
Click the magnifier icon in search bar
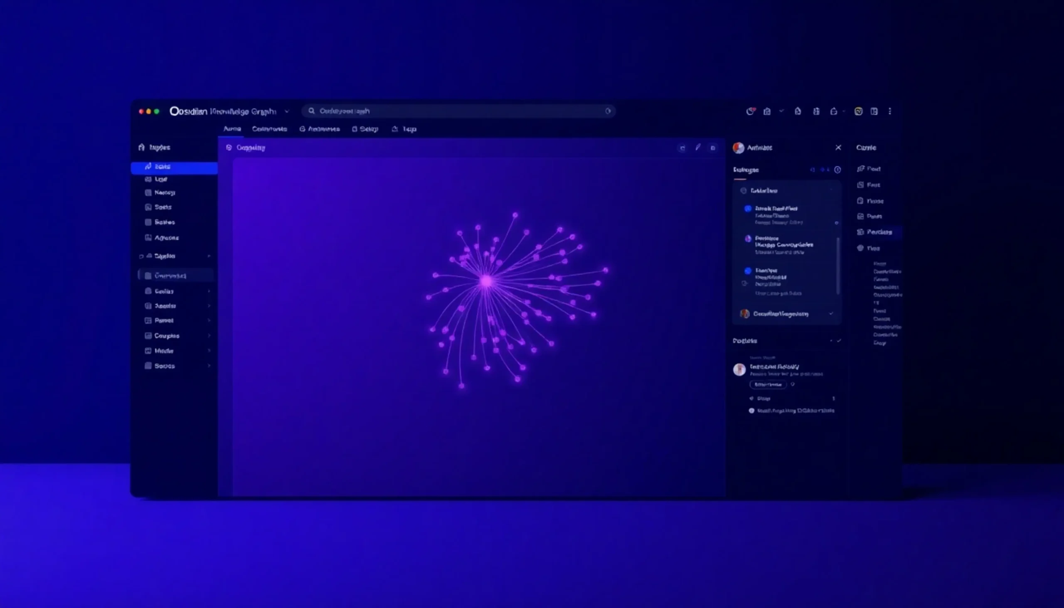point(312,111)
